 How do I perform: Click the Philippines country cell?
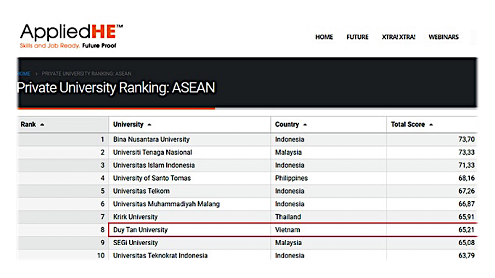(328, 178)
